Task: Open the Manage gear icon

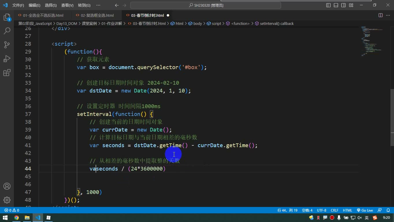Action: (7, 200)
